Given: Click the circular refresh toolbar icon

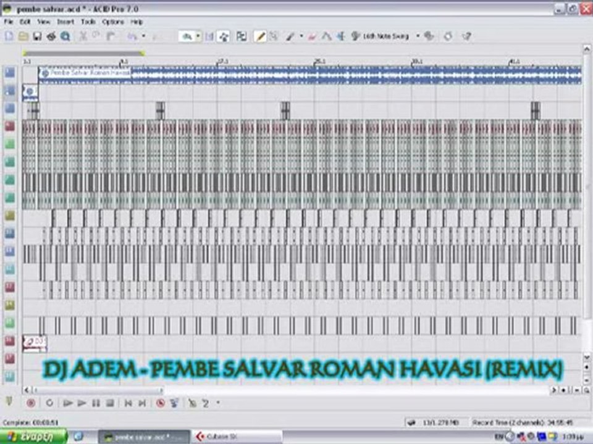Looking at the screenshot, I should pyautogui.click(x=448, y=36).
